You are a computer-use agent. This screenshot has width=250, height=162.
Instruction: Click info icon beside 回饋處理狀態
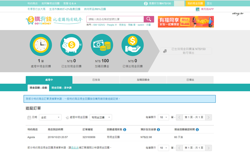(125, 130)
